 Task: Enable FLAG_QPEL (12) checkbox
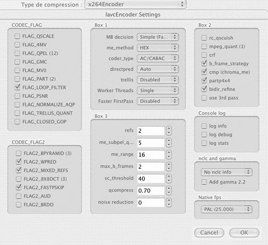17,53
